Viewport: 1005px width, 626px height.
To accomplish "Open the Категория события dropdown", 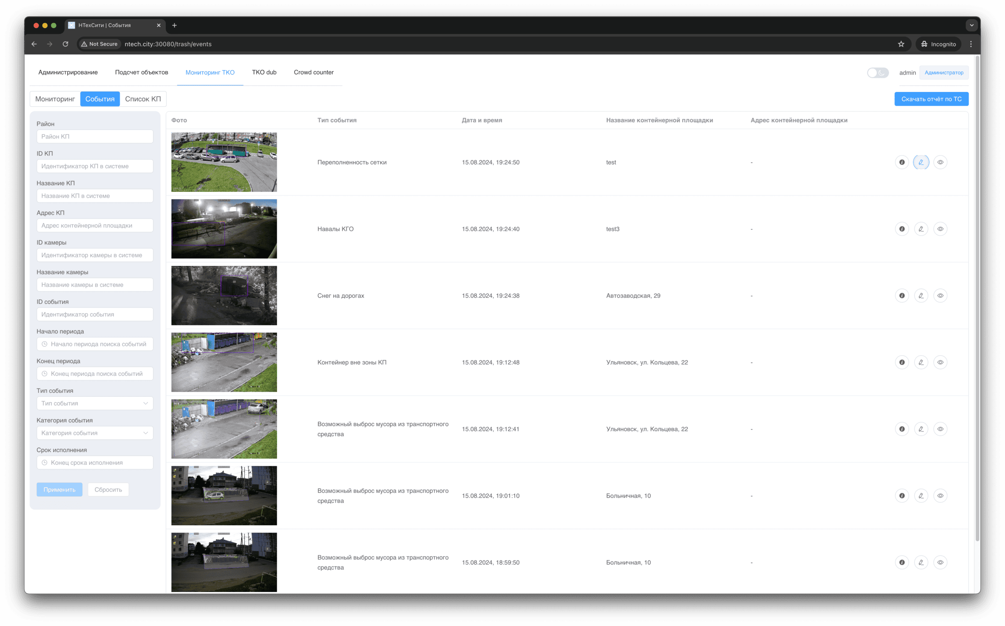I will (95, 433).
